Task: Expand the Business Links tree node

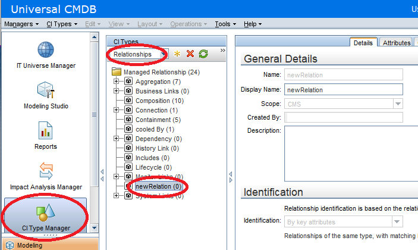Action: pos(116,90)
